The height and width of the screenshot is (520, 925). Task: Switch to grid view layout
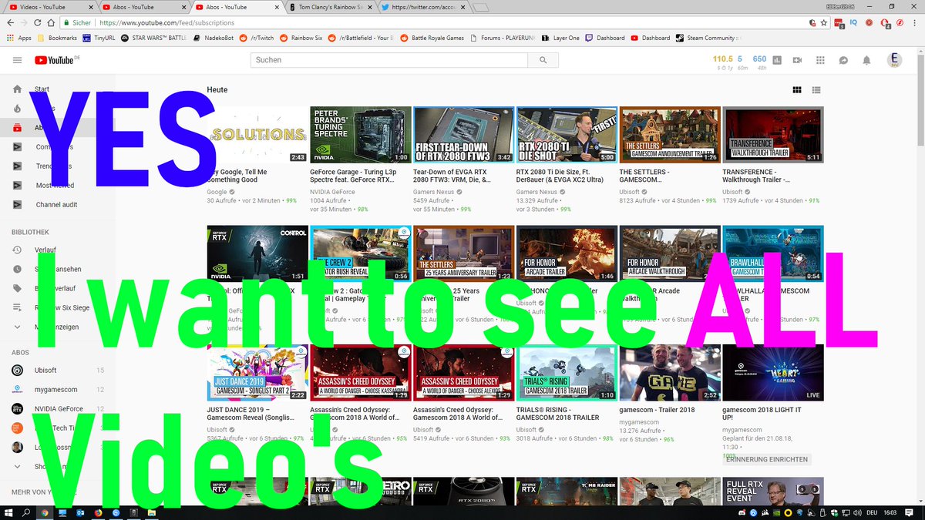click(798, 90)
